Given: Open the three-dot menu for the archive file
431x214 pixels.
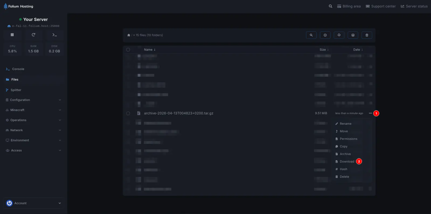Looking at the screenshot, I should click(370, 113).
